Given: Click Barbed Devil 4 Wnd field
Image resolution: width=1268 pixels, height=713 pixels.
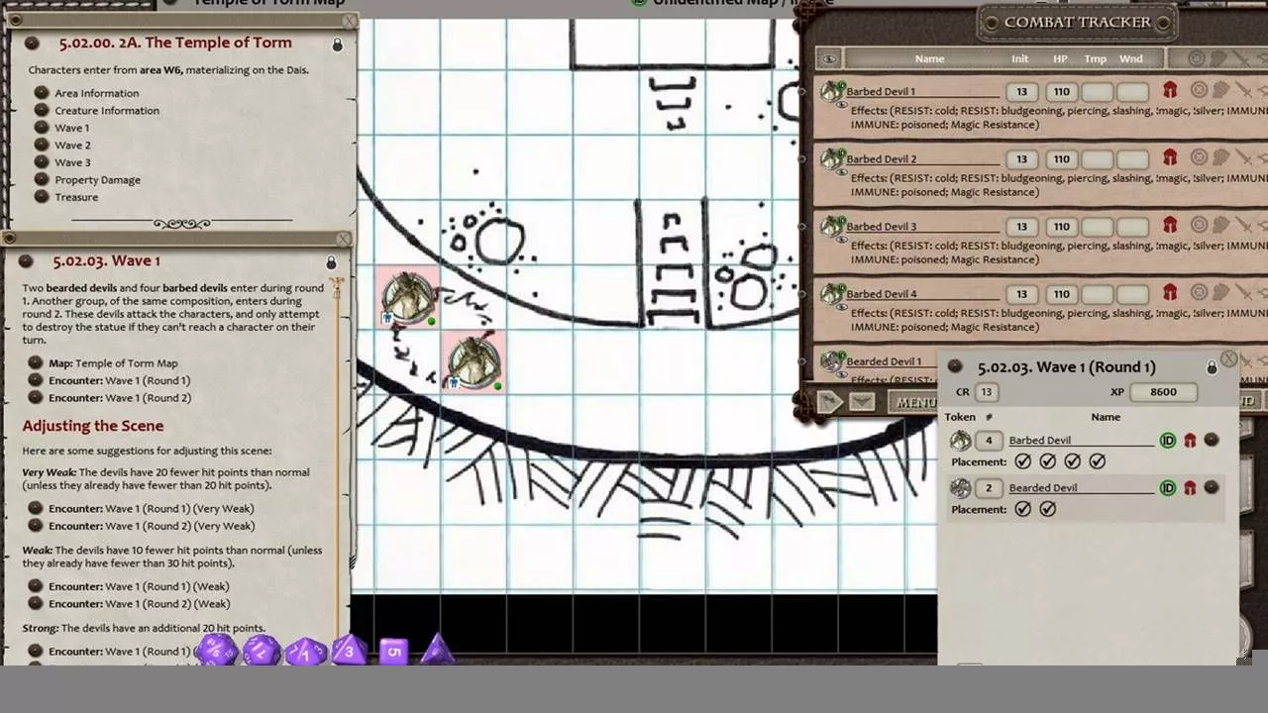Looking at the screenshot, I should (x=1131, y=294).
